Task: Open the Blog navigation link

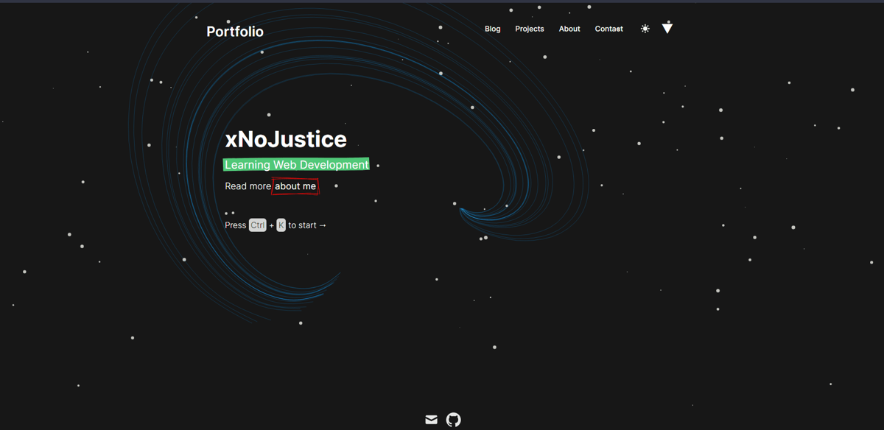Action: pos(493,29)
